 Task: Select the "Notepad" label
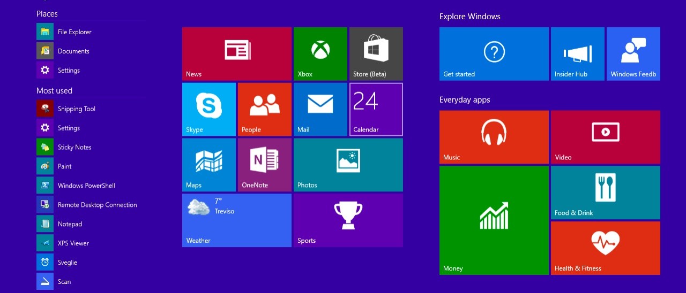70,225
